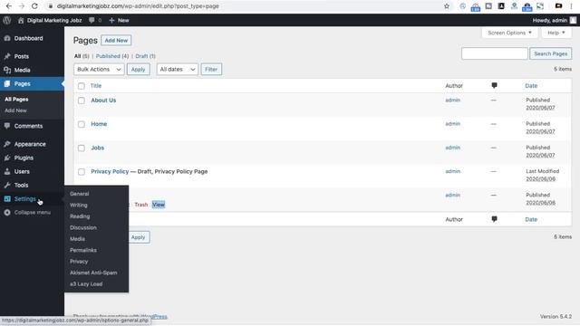Image resolution: width=580 pixels, height=326 pixels.
Task: Click the Posts pin icon
Action: click(7, 56)
